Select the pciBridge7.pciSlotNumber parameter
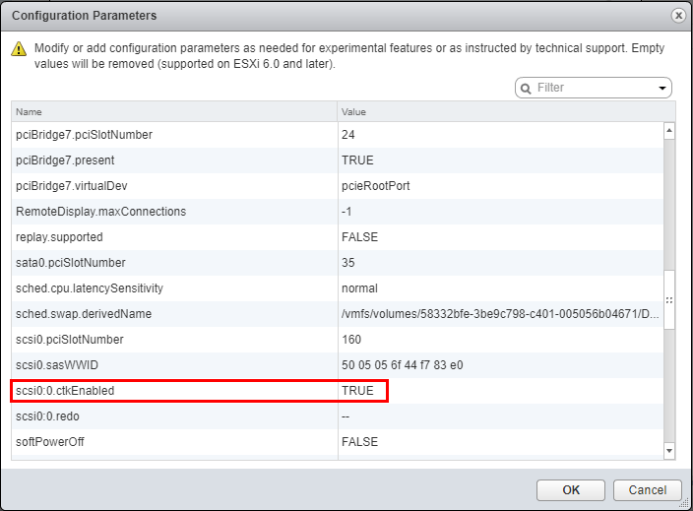The width and height of the screenshot is (693, 511). pyautogui.click(x=85, y=135)
